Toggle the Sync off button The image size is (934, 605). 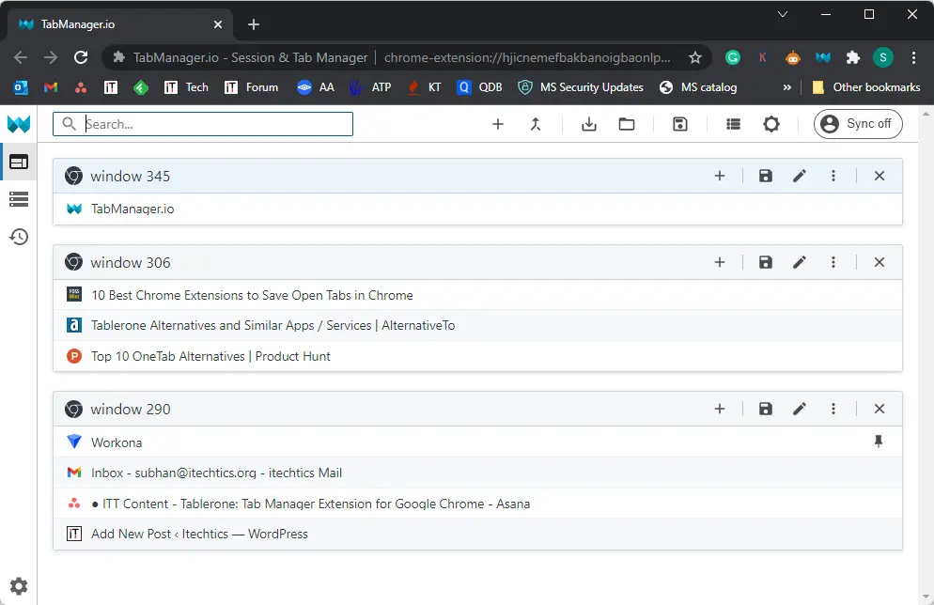pyautogui.click(x=858, y=124)
